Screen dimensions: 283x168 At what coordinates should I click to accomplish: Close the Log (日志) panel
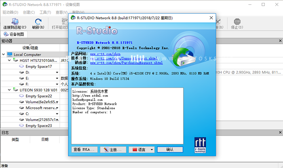point(280,132)
